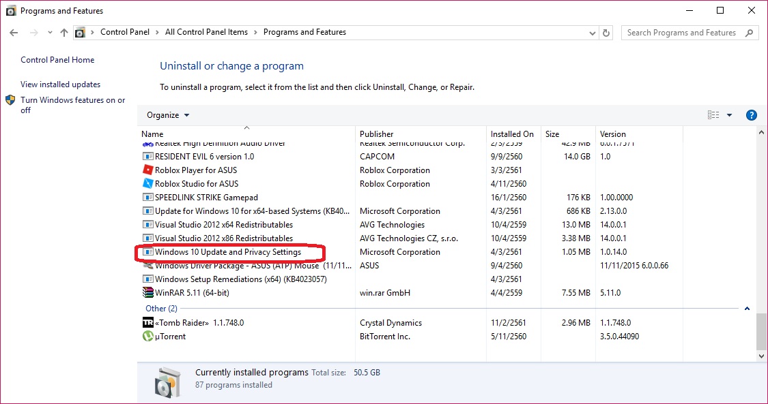Click the Windows Setup Remediations icon

147,279
